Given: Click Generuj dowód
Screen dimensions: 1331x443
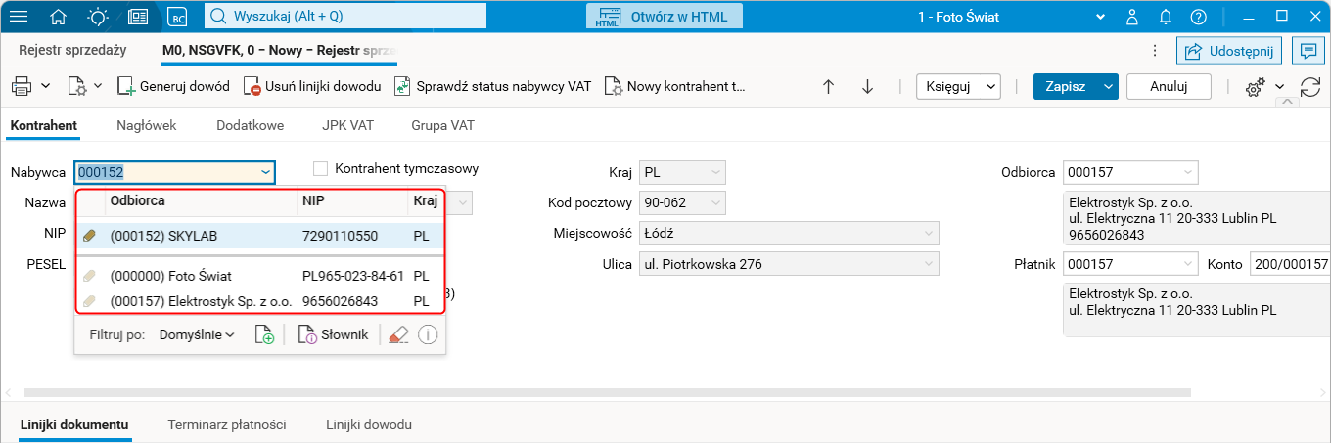Looking at the screenshot, I should [173, 86].
